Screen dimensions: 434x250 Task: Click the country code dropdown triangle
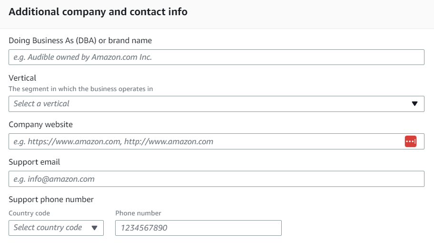(94, 228)
